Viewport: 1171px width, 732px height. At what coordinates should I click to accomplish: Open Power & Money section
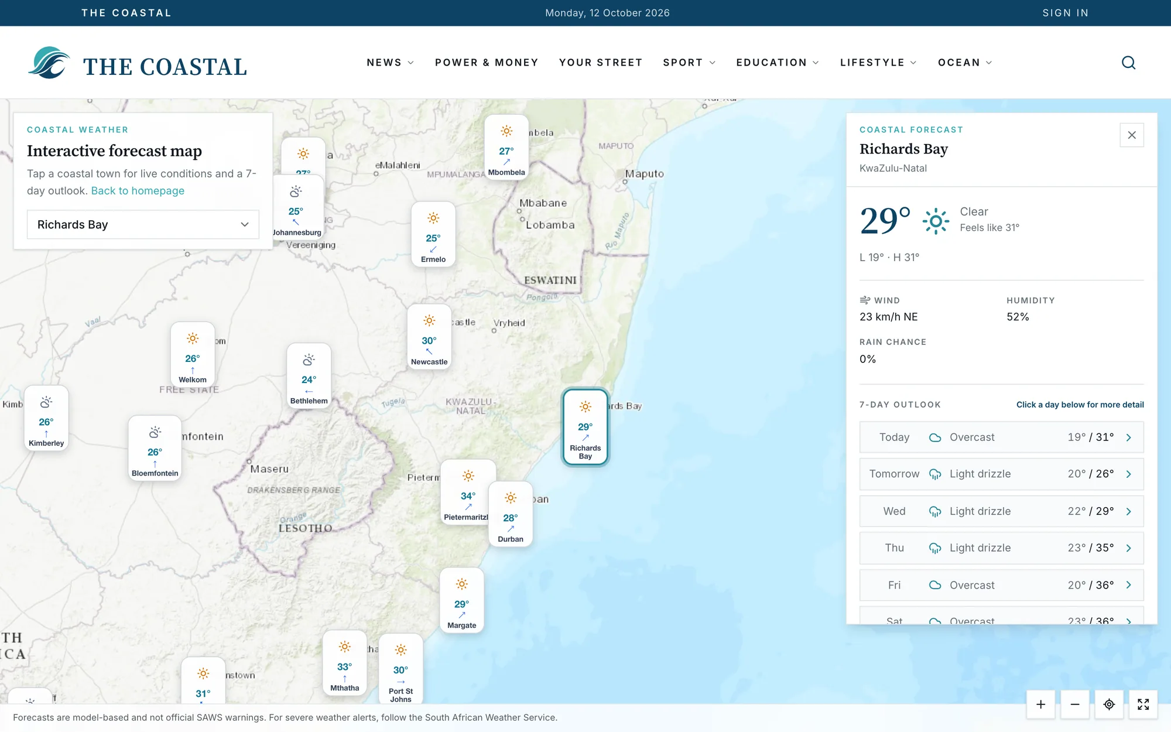[x=487, y=63]
